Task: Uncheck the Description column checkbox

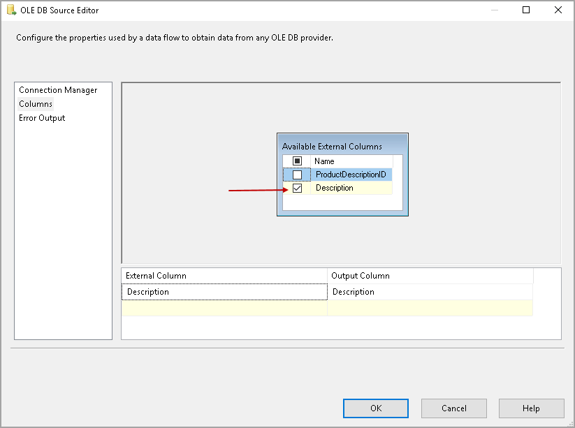Action: pyautogui.click(x=297, y=188)
